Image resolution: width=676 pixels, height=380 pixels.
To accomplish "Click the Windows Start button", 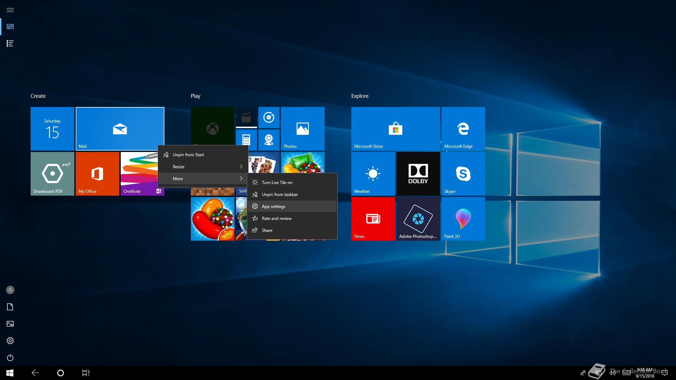I will pyautogui.click(x=10, y=373).
